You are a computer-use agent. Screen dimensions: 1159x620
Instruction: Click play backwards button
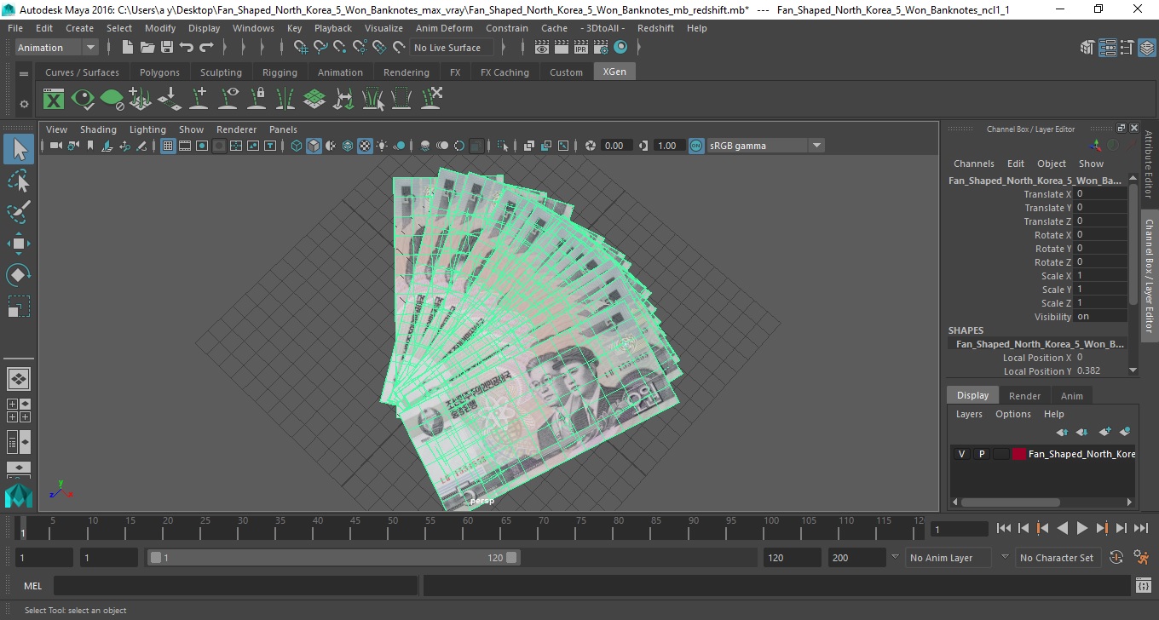[x=1062, y=529]
